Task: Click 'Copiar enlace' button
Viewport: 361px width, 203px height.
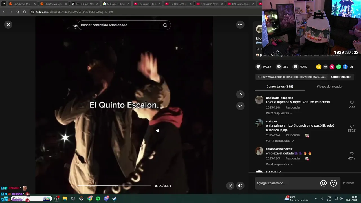Action: (341, 77)
